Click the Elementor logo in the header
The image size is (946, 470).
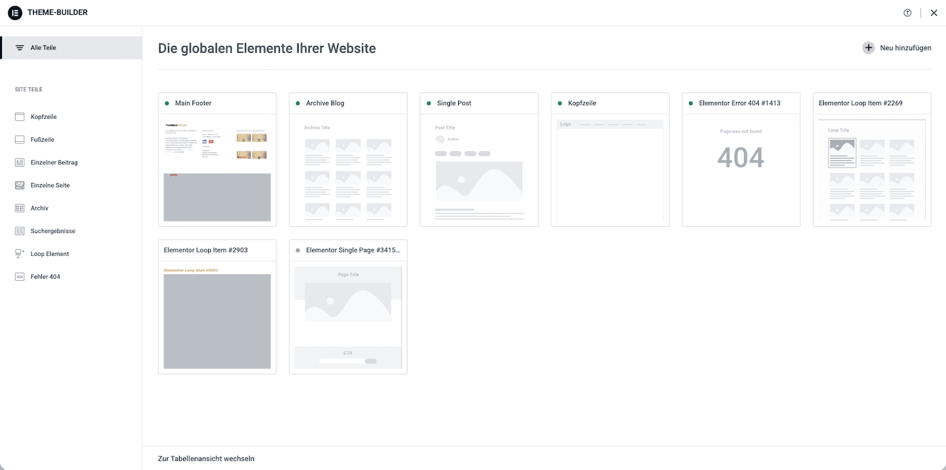click(14, 12)
